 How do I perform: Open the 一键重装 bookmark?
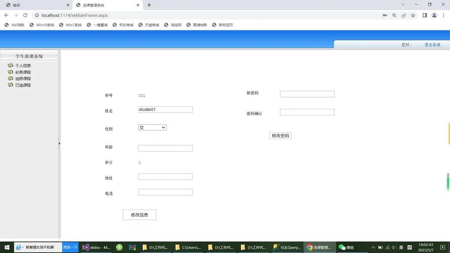(97, 25)
